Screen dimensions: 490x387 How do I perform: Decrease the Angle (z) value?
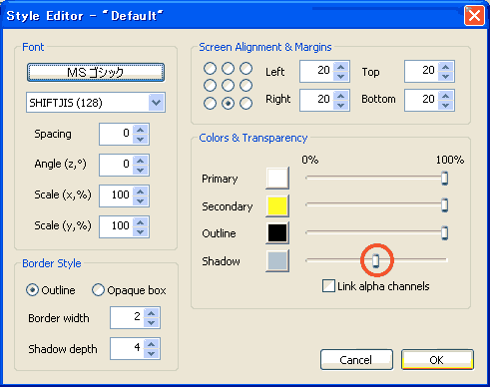click(x=141, y=170)
